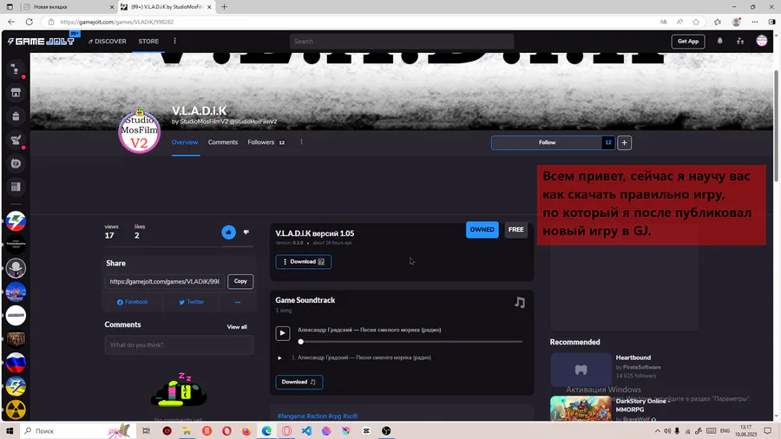Open the top navigation three-dot menu
This screenshot has height=439, width=781.
(x=174, y=41)
